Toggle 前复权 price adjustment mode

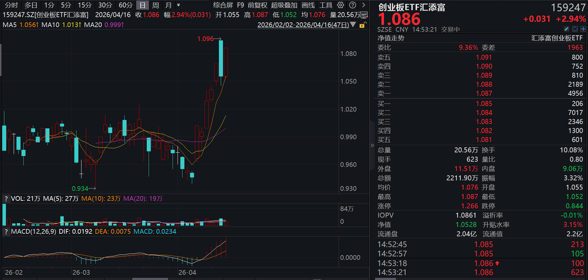257,5
